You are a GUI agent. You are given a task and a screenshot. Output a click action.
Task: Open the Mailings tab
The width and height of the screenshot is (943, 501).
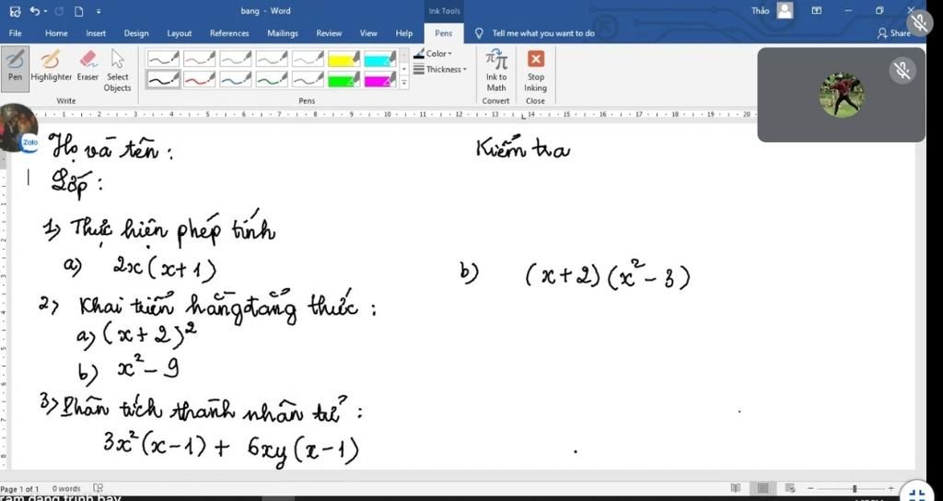tap(283, 33)
